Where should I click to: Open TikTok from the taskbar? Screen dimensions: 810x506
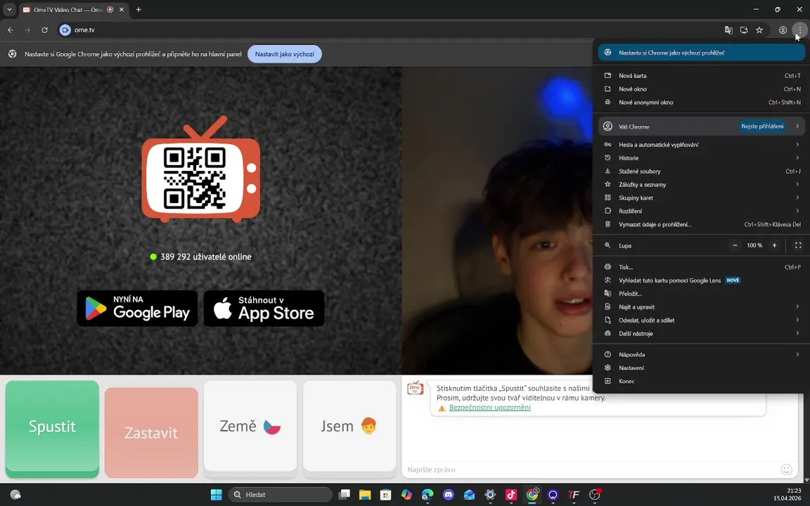511,495
